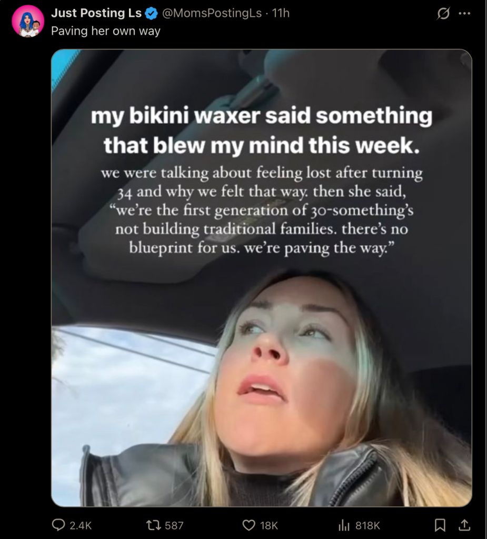Image resolution: width=487 pixels, height=539 pixels.
Task: Select the 'Paving her own way' caption text
Action: click(x=106, y=31)
